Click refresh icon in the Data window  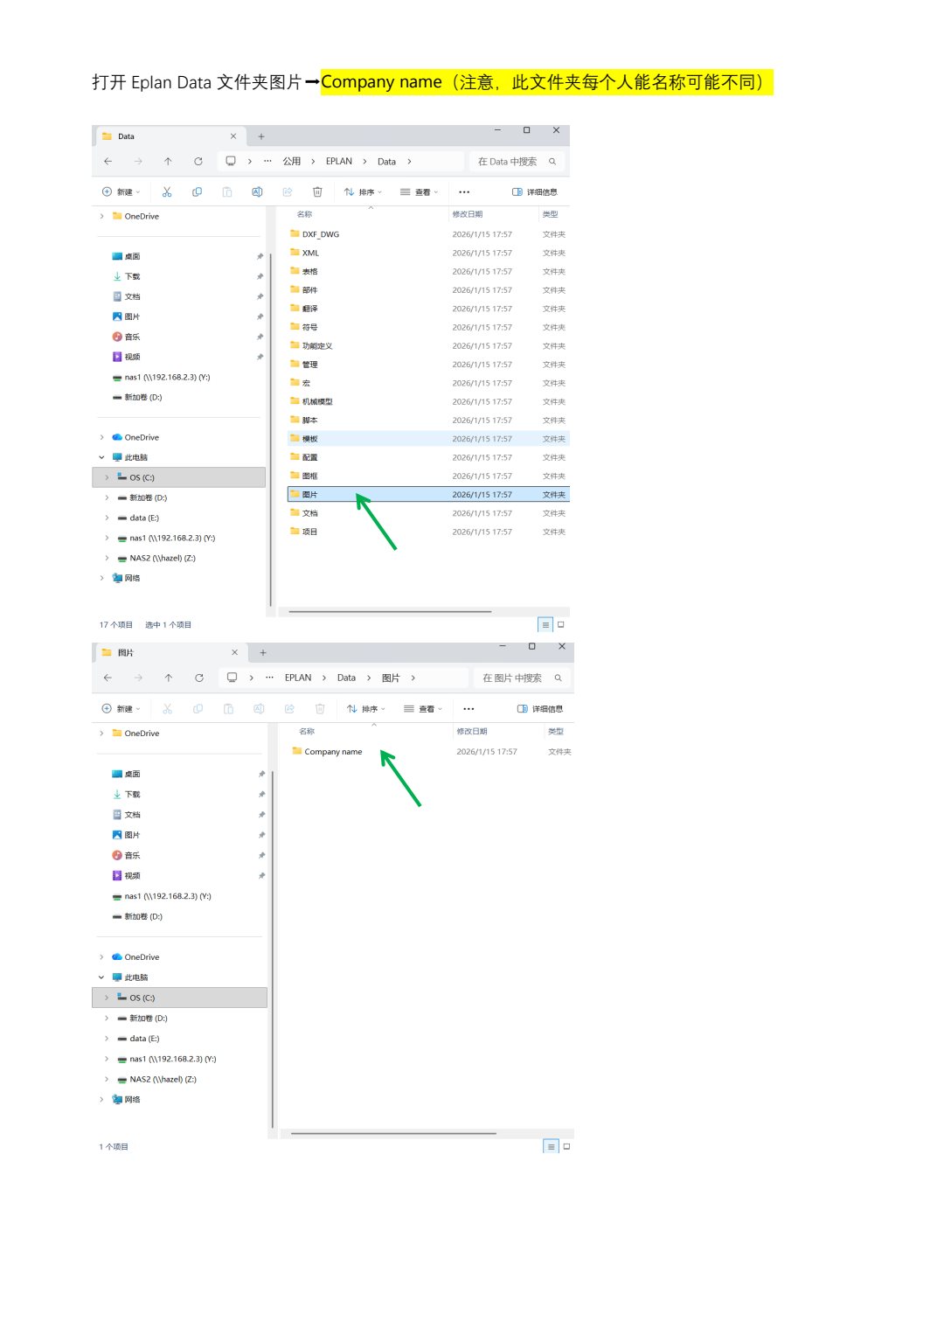198,161
